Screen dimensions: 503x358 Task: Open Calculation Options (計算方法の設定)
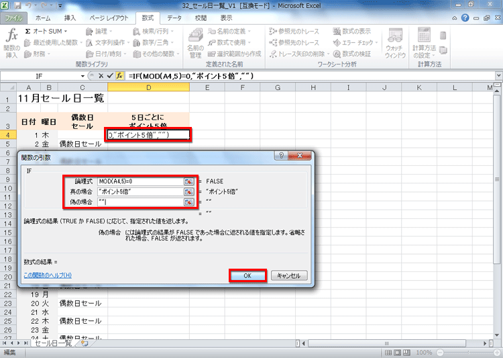tap(424, 44)
